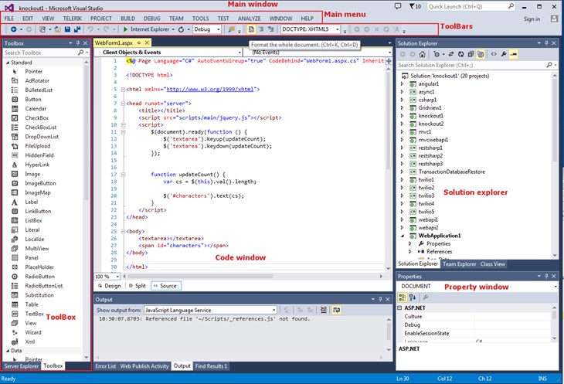
Task: Click the Refresh icon in Solution Explorer
Action: click(460, 54)
